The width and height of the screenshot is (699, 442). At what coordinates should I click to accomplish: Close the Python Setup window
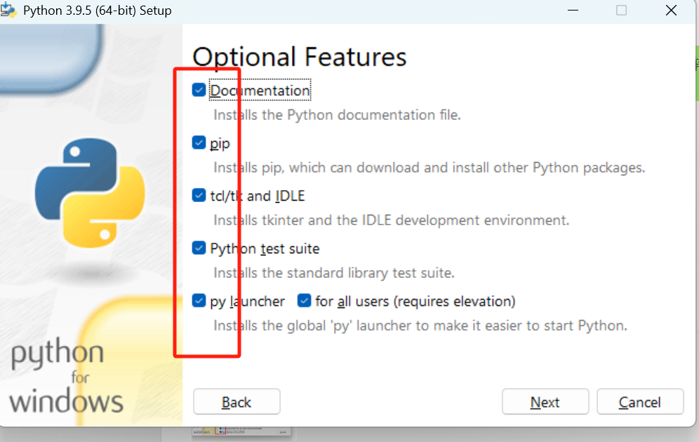671,11
